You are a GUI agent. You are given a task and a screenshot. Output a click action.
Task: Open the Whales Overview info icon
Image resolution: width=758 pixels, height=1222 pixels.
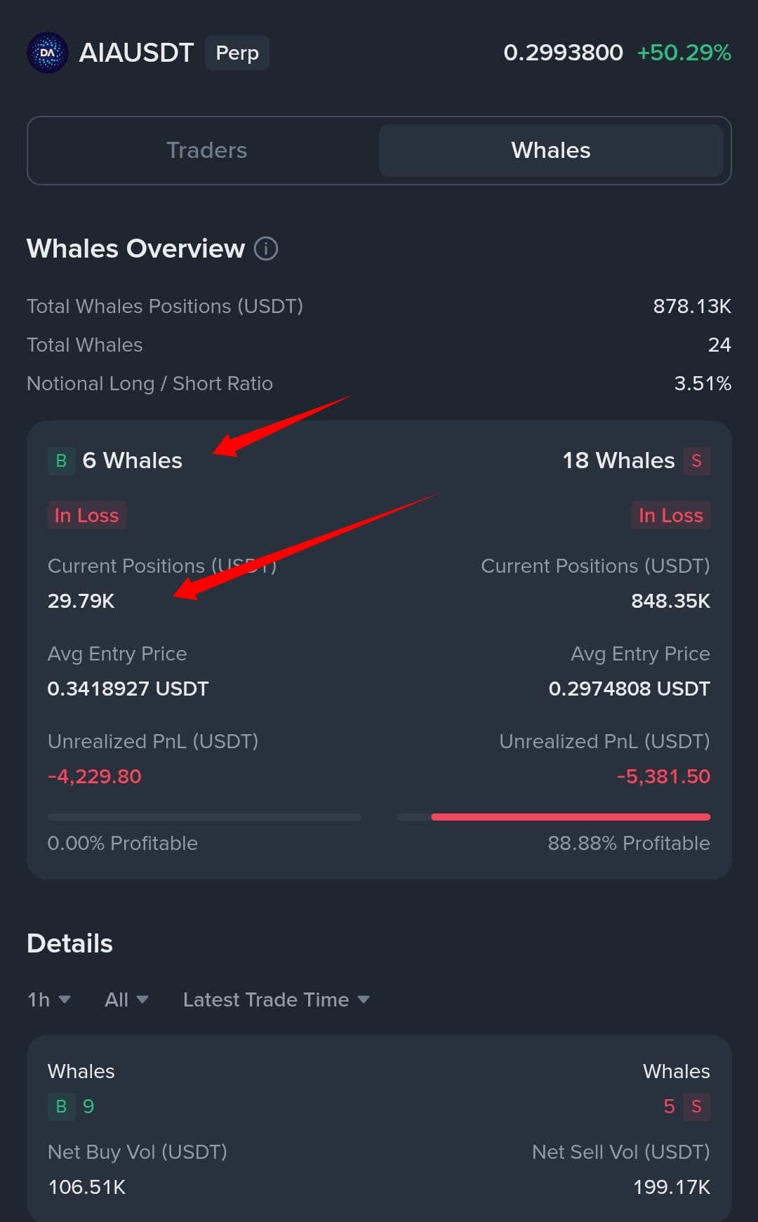click(x=266, y=248)
